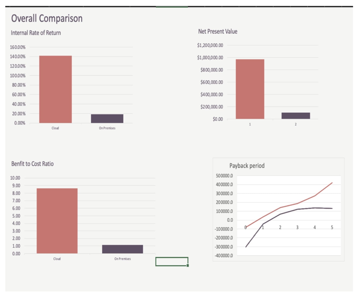Image resolution: width=359 pixels, height=297 pixels.
Task: Click the On Premises label under Benfit to Cost Ratio
Action: pos(122,259)
